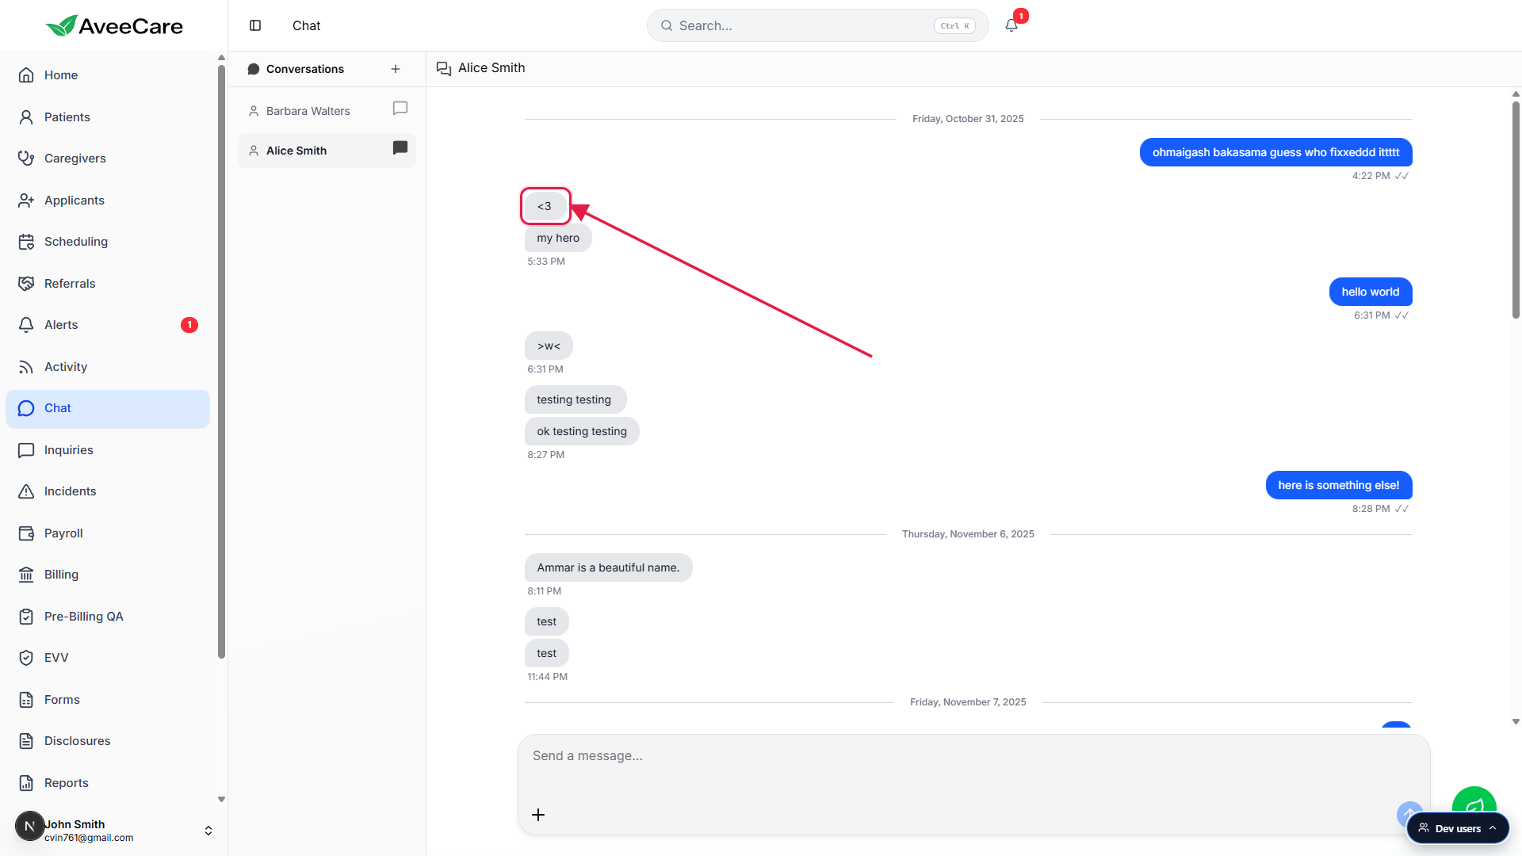
Task: Select Chat in the sidebar
Action: pyautogui.click(x=108, y=408)
